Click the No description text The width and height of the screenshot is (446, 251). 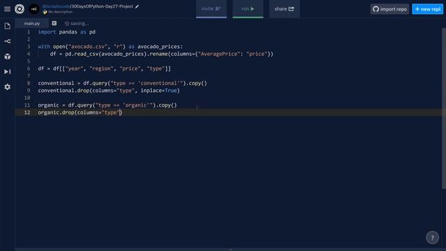pyautogui.click(x=60, y=12)
